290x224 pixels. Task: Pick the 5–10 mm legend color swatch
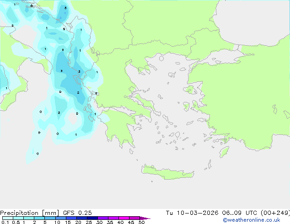point(50,218)
